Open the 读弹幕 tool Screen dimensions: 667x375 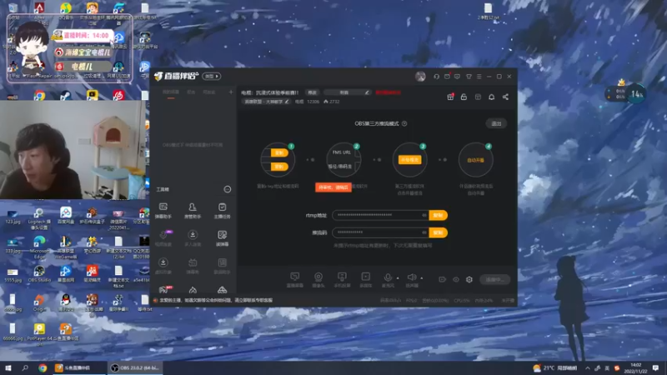point(222,238)
